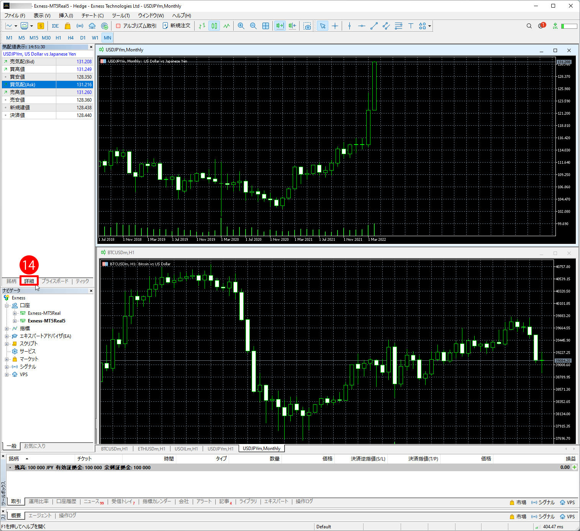Screen dimensions: 580x531
Task: Set timeframe to D1
Action: coord(83,38)
